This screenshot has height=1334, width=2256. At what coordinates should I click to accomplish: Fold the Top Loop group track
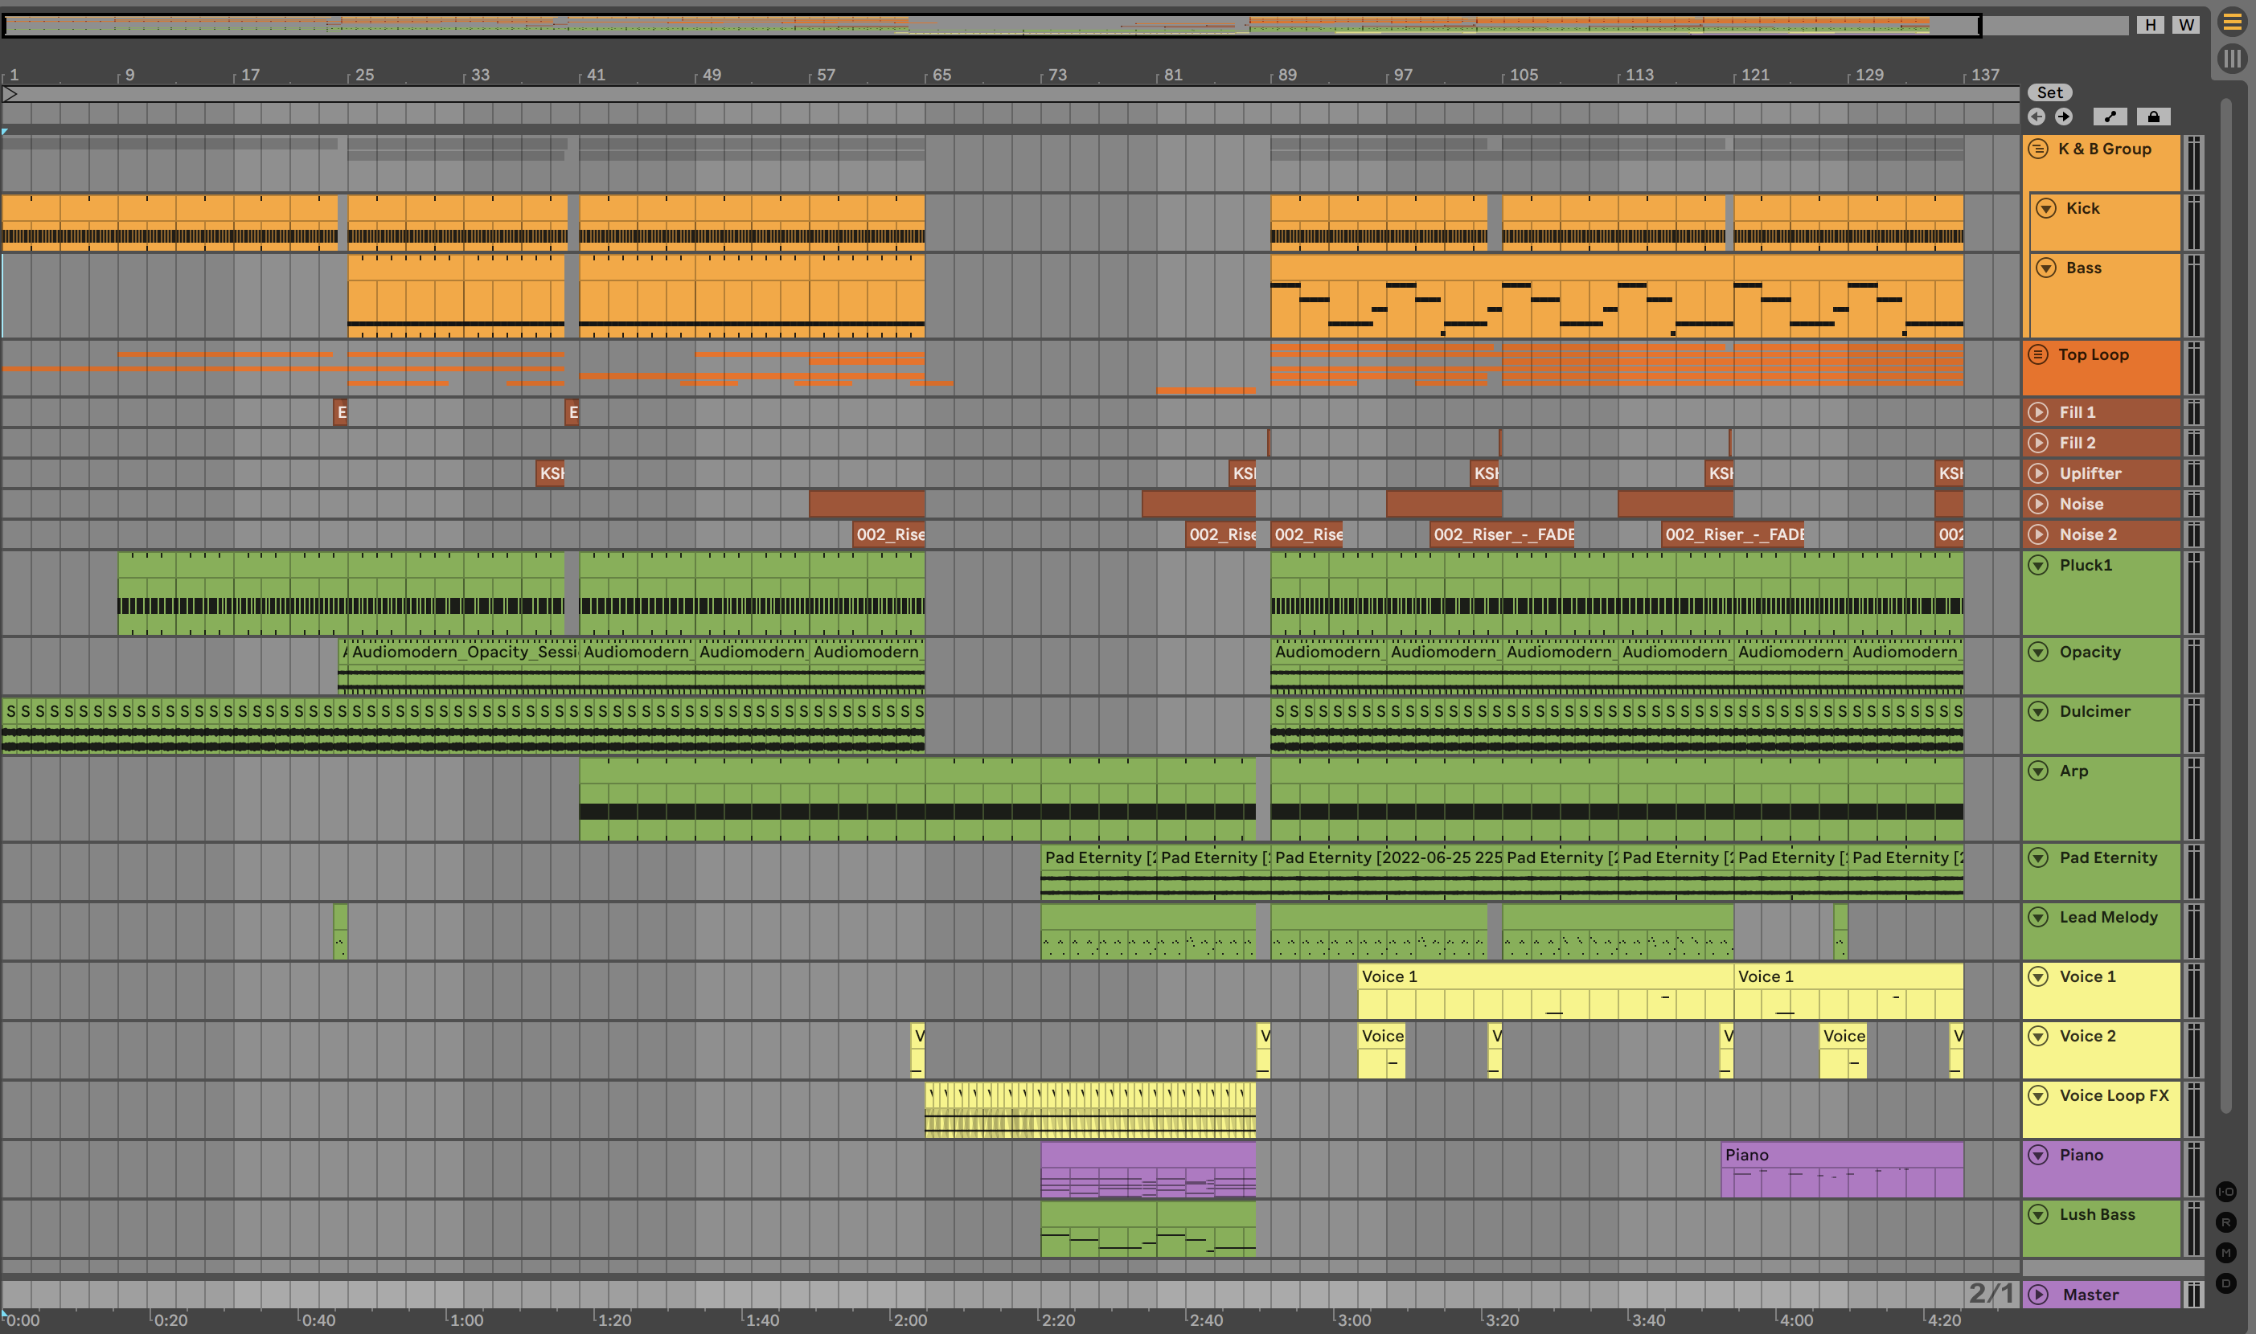click(2038, 354)
